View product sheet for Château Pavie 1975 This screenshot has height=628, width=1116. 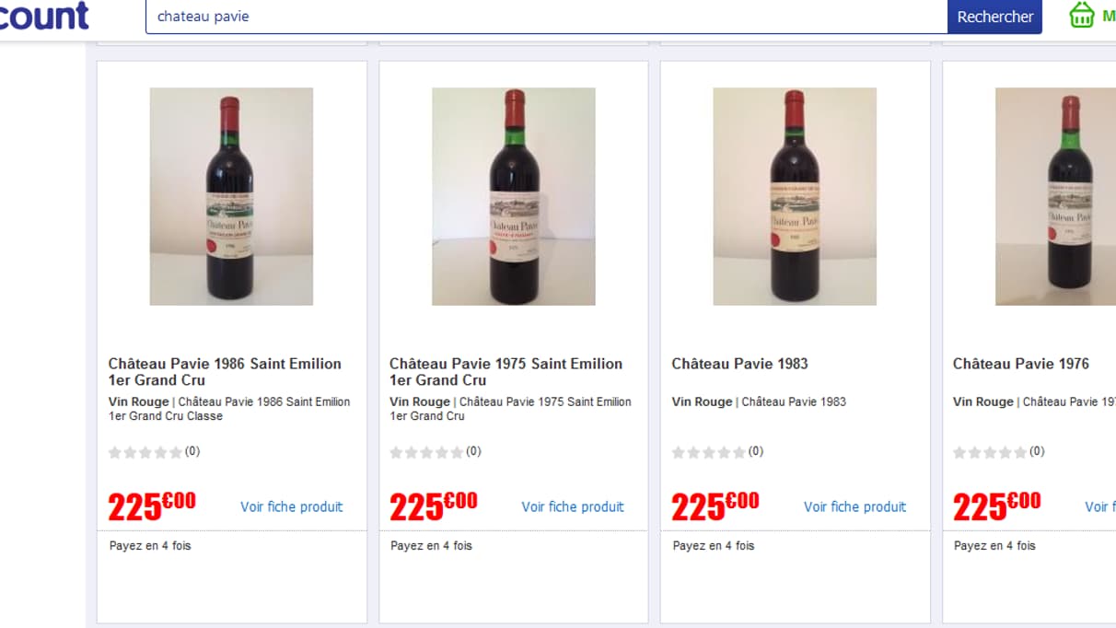[573, 506]
